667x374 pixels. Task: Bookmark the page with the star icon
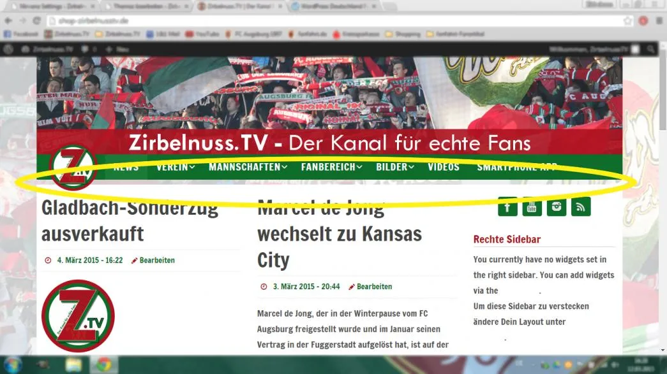pyautogui.click(x=628, y=20)
